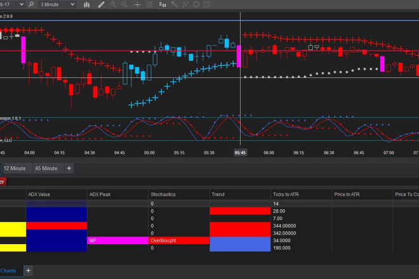Click the Stochastics 0 in the 28.00 row
The image size is (419, 279).
[152, 211]
